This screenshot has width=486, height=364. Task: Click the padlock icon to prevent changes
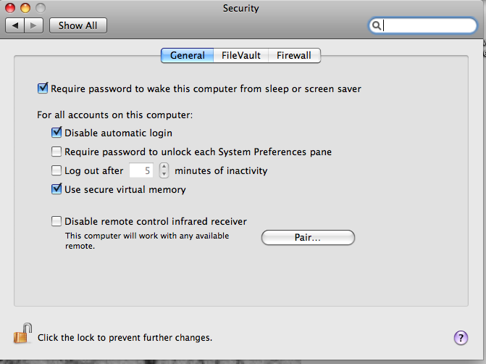pos(22,334)
